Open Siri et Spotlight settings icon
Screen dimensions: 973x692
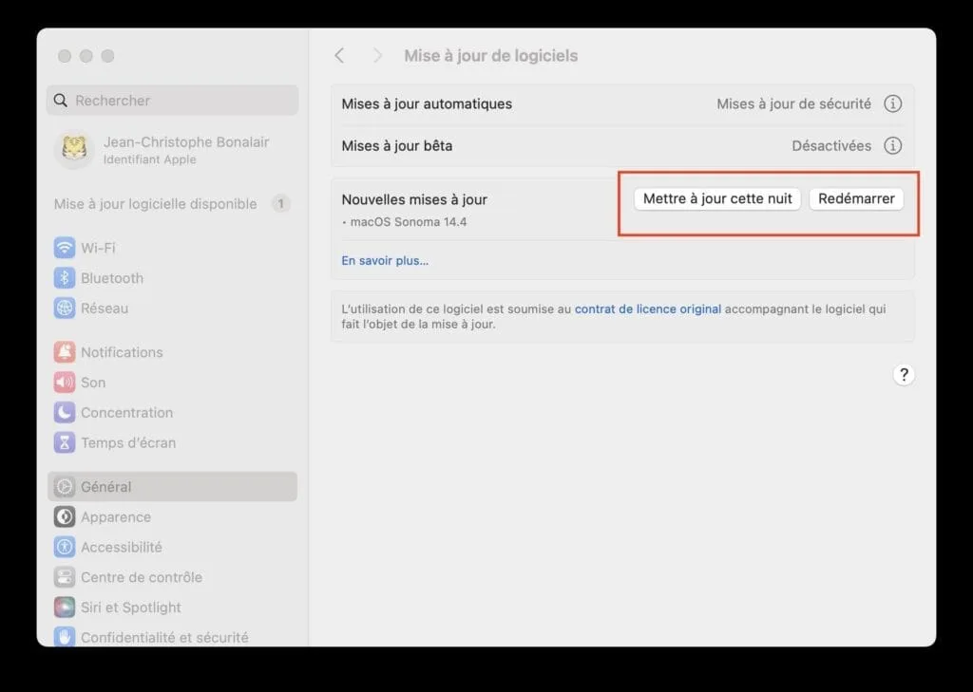[63, 607]
